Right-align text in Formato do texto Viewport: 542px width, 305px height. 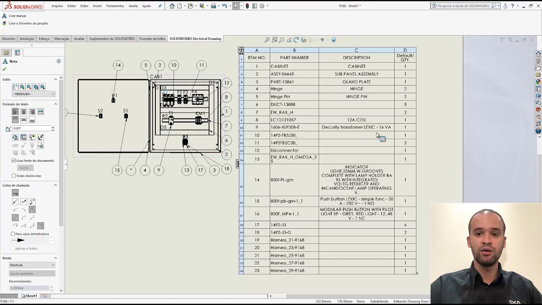pyautogui.click(x=32, y=112)
